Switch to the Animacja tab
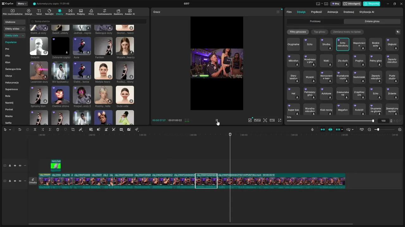Viewport: 405px width, 227px height. click(x=333, y=12)
